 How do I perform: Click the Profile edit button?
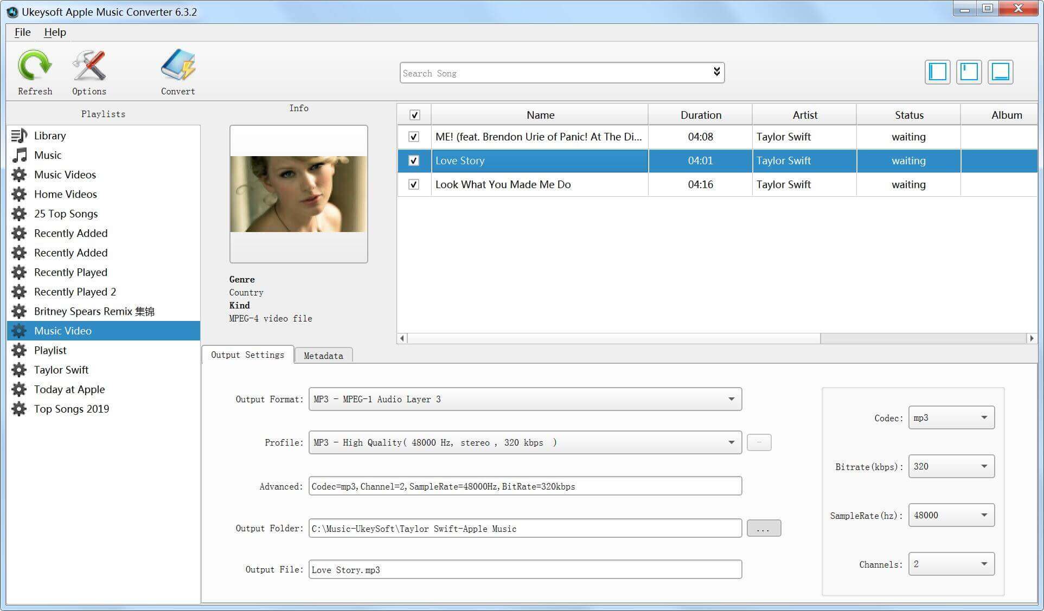759,442
